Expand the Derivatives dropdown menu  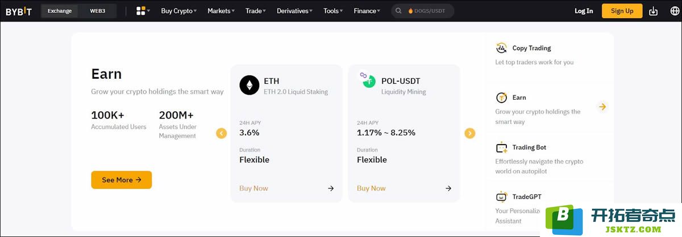click(294, 11)
